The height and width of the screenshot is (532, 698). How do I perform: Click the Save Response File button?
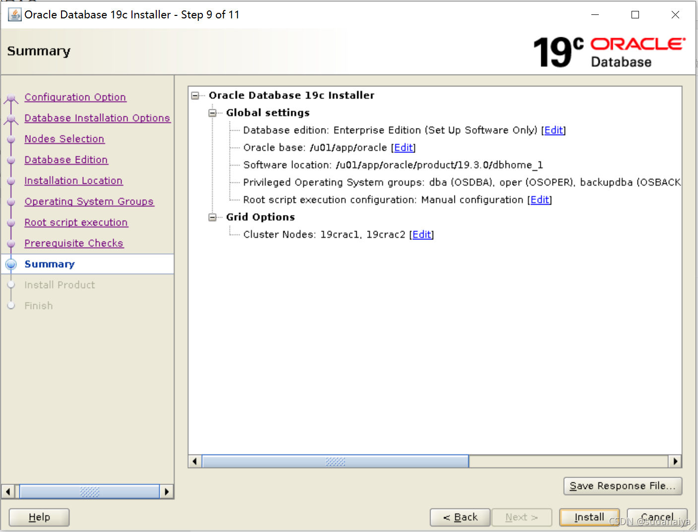pos(623,486)
